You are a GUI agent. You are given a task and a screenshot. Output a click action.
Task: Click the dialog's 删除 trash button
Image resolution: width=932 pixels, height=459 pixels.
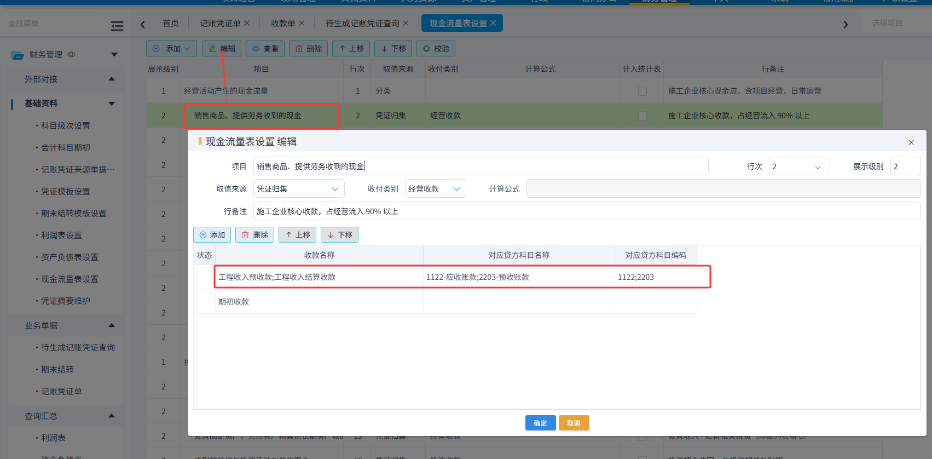click(254, 235)
